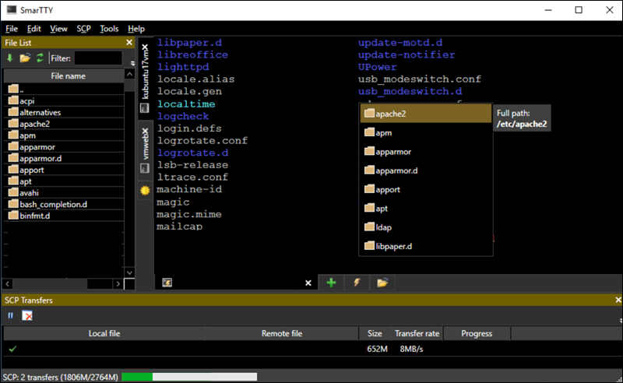623x383 pixels.
Task: Choose apport in the autocomplete popup
Action: point(426,189)
